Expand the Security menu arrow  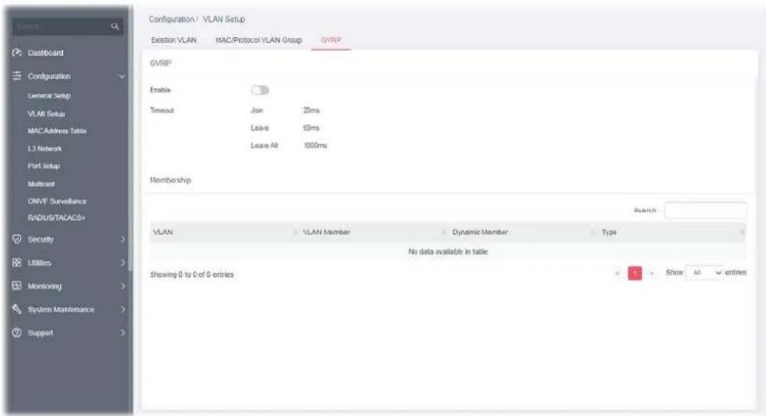pyautogui.click(x=123, y=239)
